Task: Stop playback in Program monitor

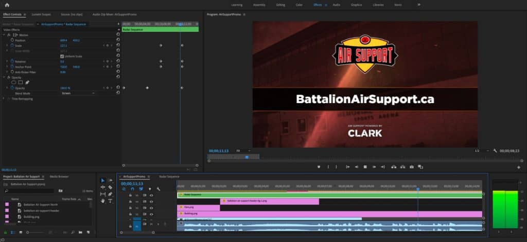Action: (365, 167)
